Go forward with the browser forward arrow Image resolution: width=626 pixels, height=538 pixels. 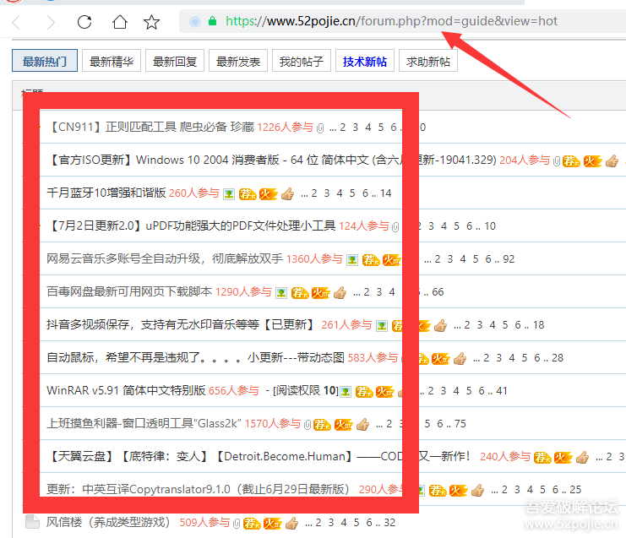[x=51, y=22]
